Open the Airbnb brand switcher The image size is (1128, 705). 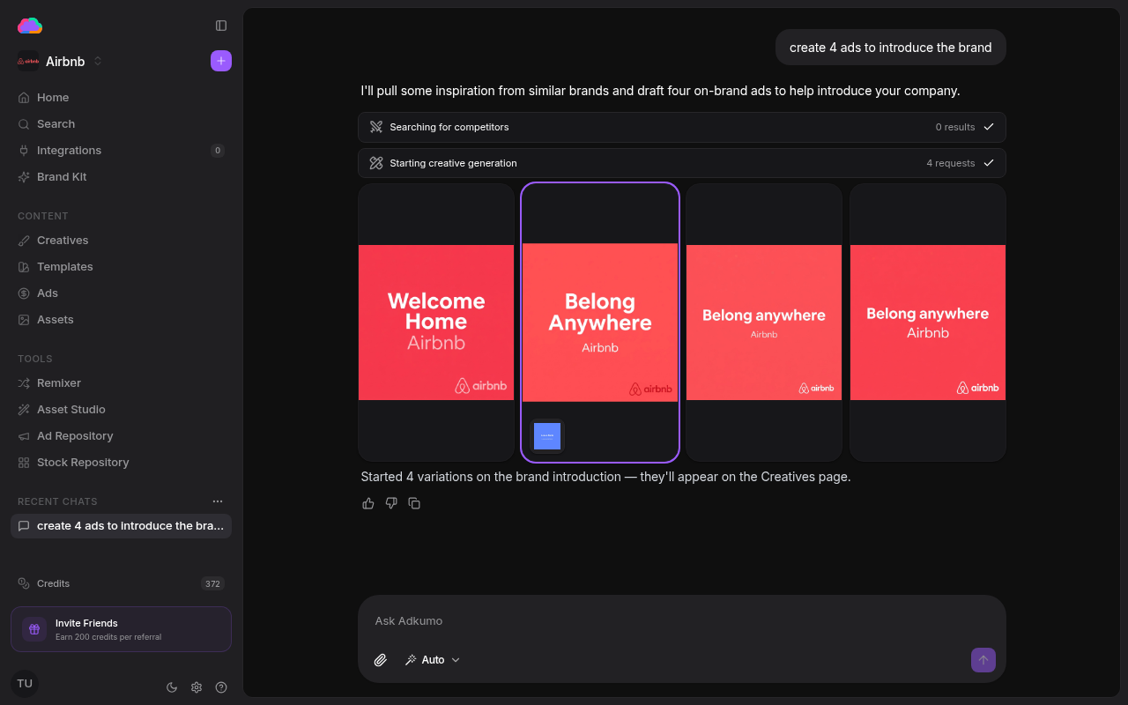pyautogui.click(x=60, y=61)
